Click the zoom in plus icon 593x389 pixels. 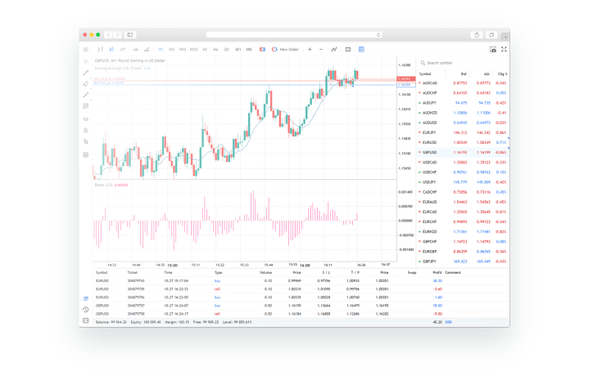point(310,49)
